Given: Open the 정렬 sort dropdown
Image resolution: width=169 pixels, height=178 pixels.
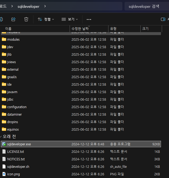Looking at the screenshot, I should pos(46,19).
